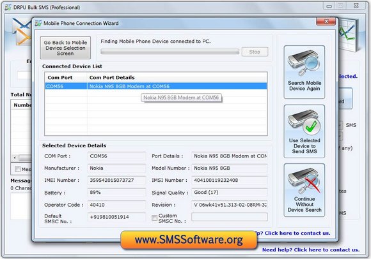
Task: Click main window 'Need help? Click here' link
Action: pyautogui.click(x=311, y=250)
